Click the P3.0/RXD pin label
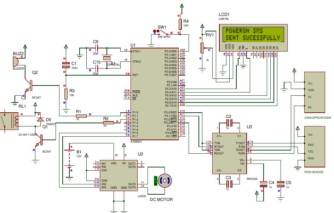 (171, 112)
